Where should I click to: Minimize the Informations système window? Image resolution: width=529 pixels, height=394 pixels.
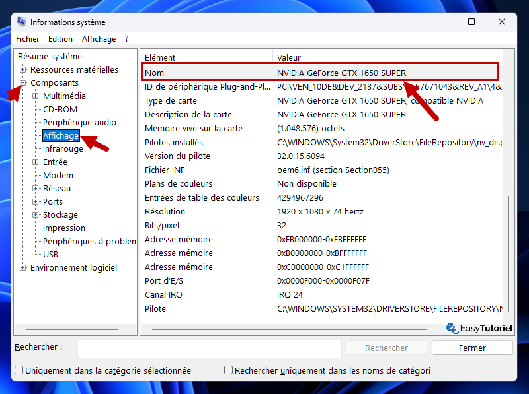tap(442, 22)
